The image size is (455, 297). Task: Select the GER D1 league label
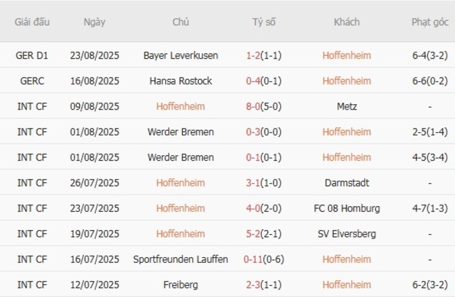coord(31,55)
